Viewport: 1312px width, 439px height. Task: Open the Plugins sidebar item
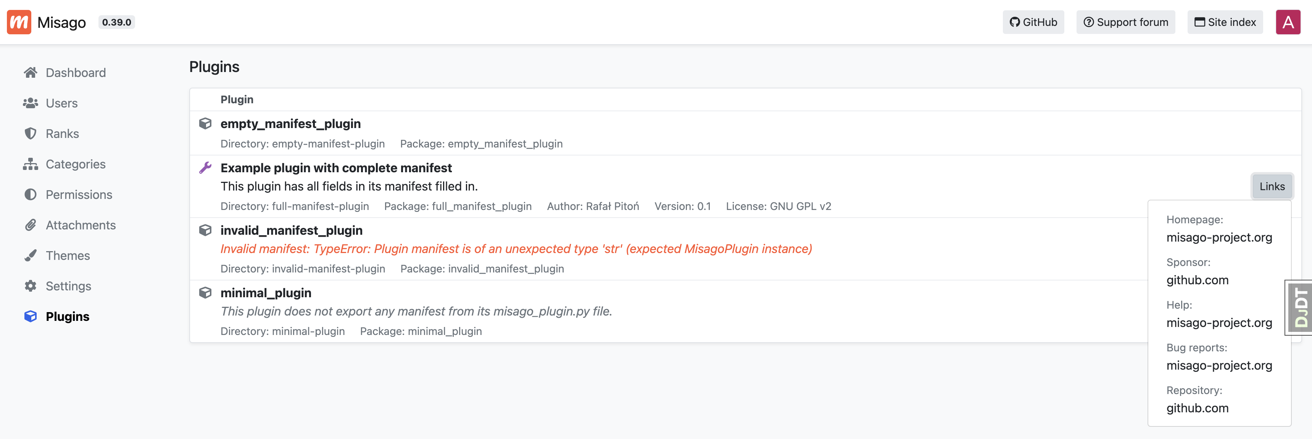coord(67,316)
